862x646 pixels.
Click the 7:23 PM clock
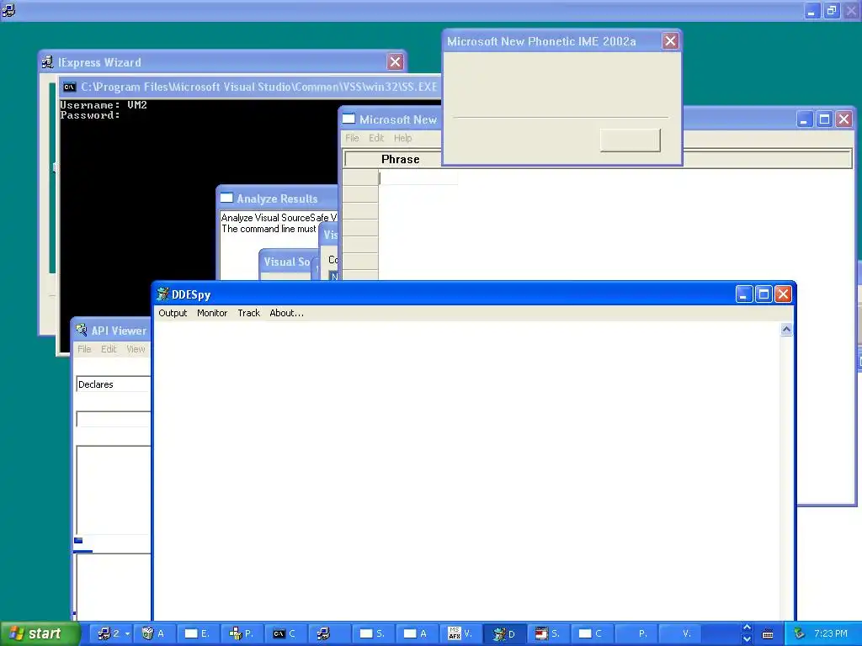pos(831,634)
